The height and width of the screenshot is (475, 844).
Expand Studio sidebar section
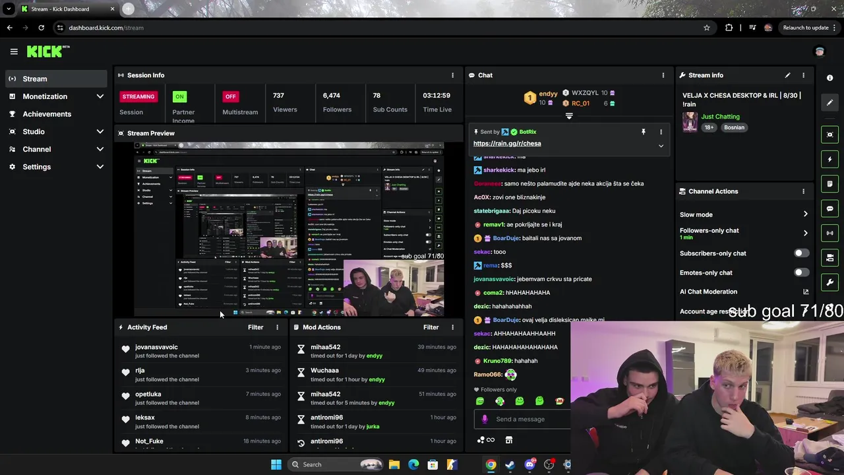100,131
